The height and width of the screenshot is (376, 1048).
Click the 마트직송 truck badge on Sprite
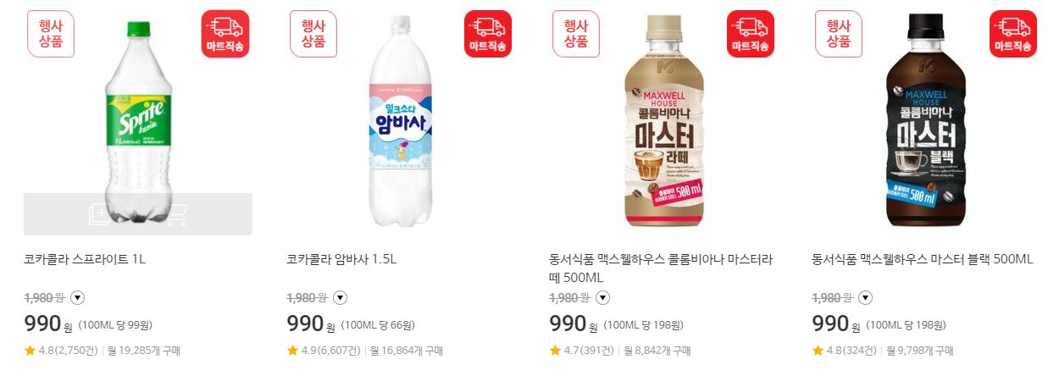[225, 34]
